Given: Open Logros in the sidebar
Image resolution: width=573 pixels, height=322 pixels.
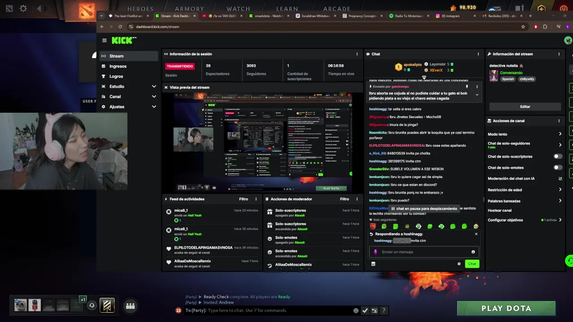Looking at the screenshot, I should coord(128,76).
